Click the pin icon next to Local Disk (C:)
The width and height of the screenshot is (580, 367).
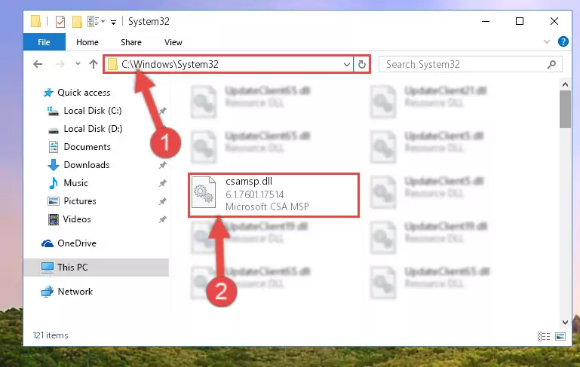click(x=162, y=111)
